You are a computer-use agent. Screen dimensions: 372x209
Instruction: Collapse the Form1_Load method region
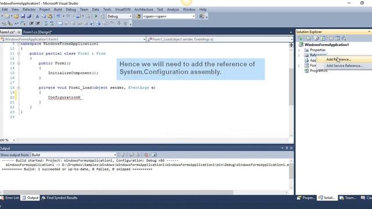[19, 88]
